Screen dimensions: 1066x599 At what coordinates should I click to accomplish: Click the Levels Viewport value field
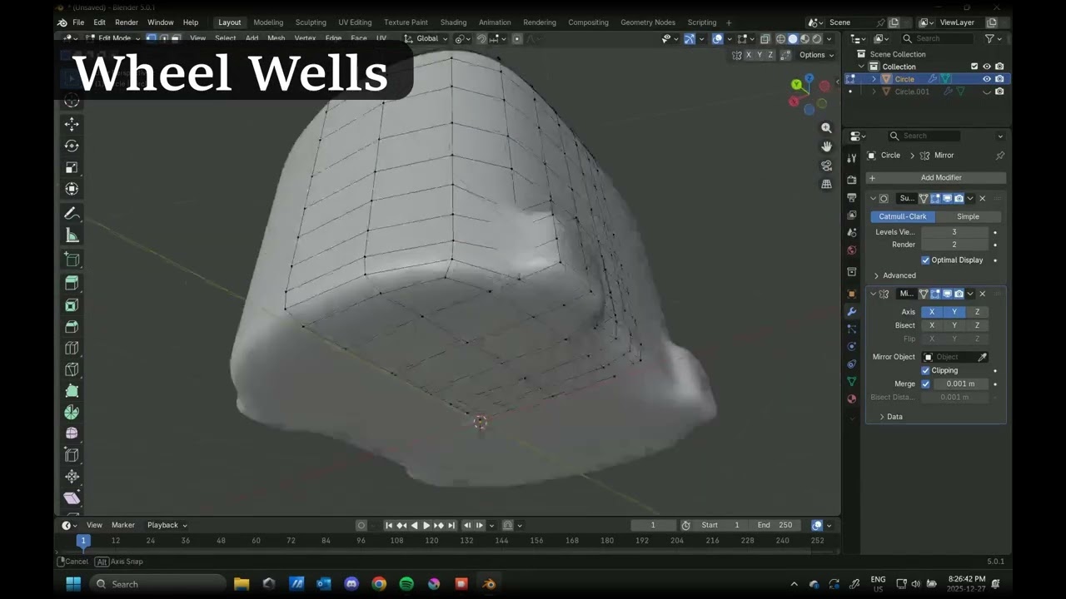click(x=954, y=232)
